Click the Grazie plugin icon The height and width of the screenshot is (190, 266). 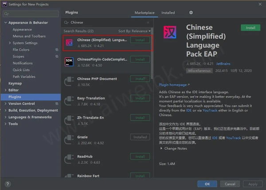(x=69, y=140)
